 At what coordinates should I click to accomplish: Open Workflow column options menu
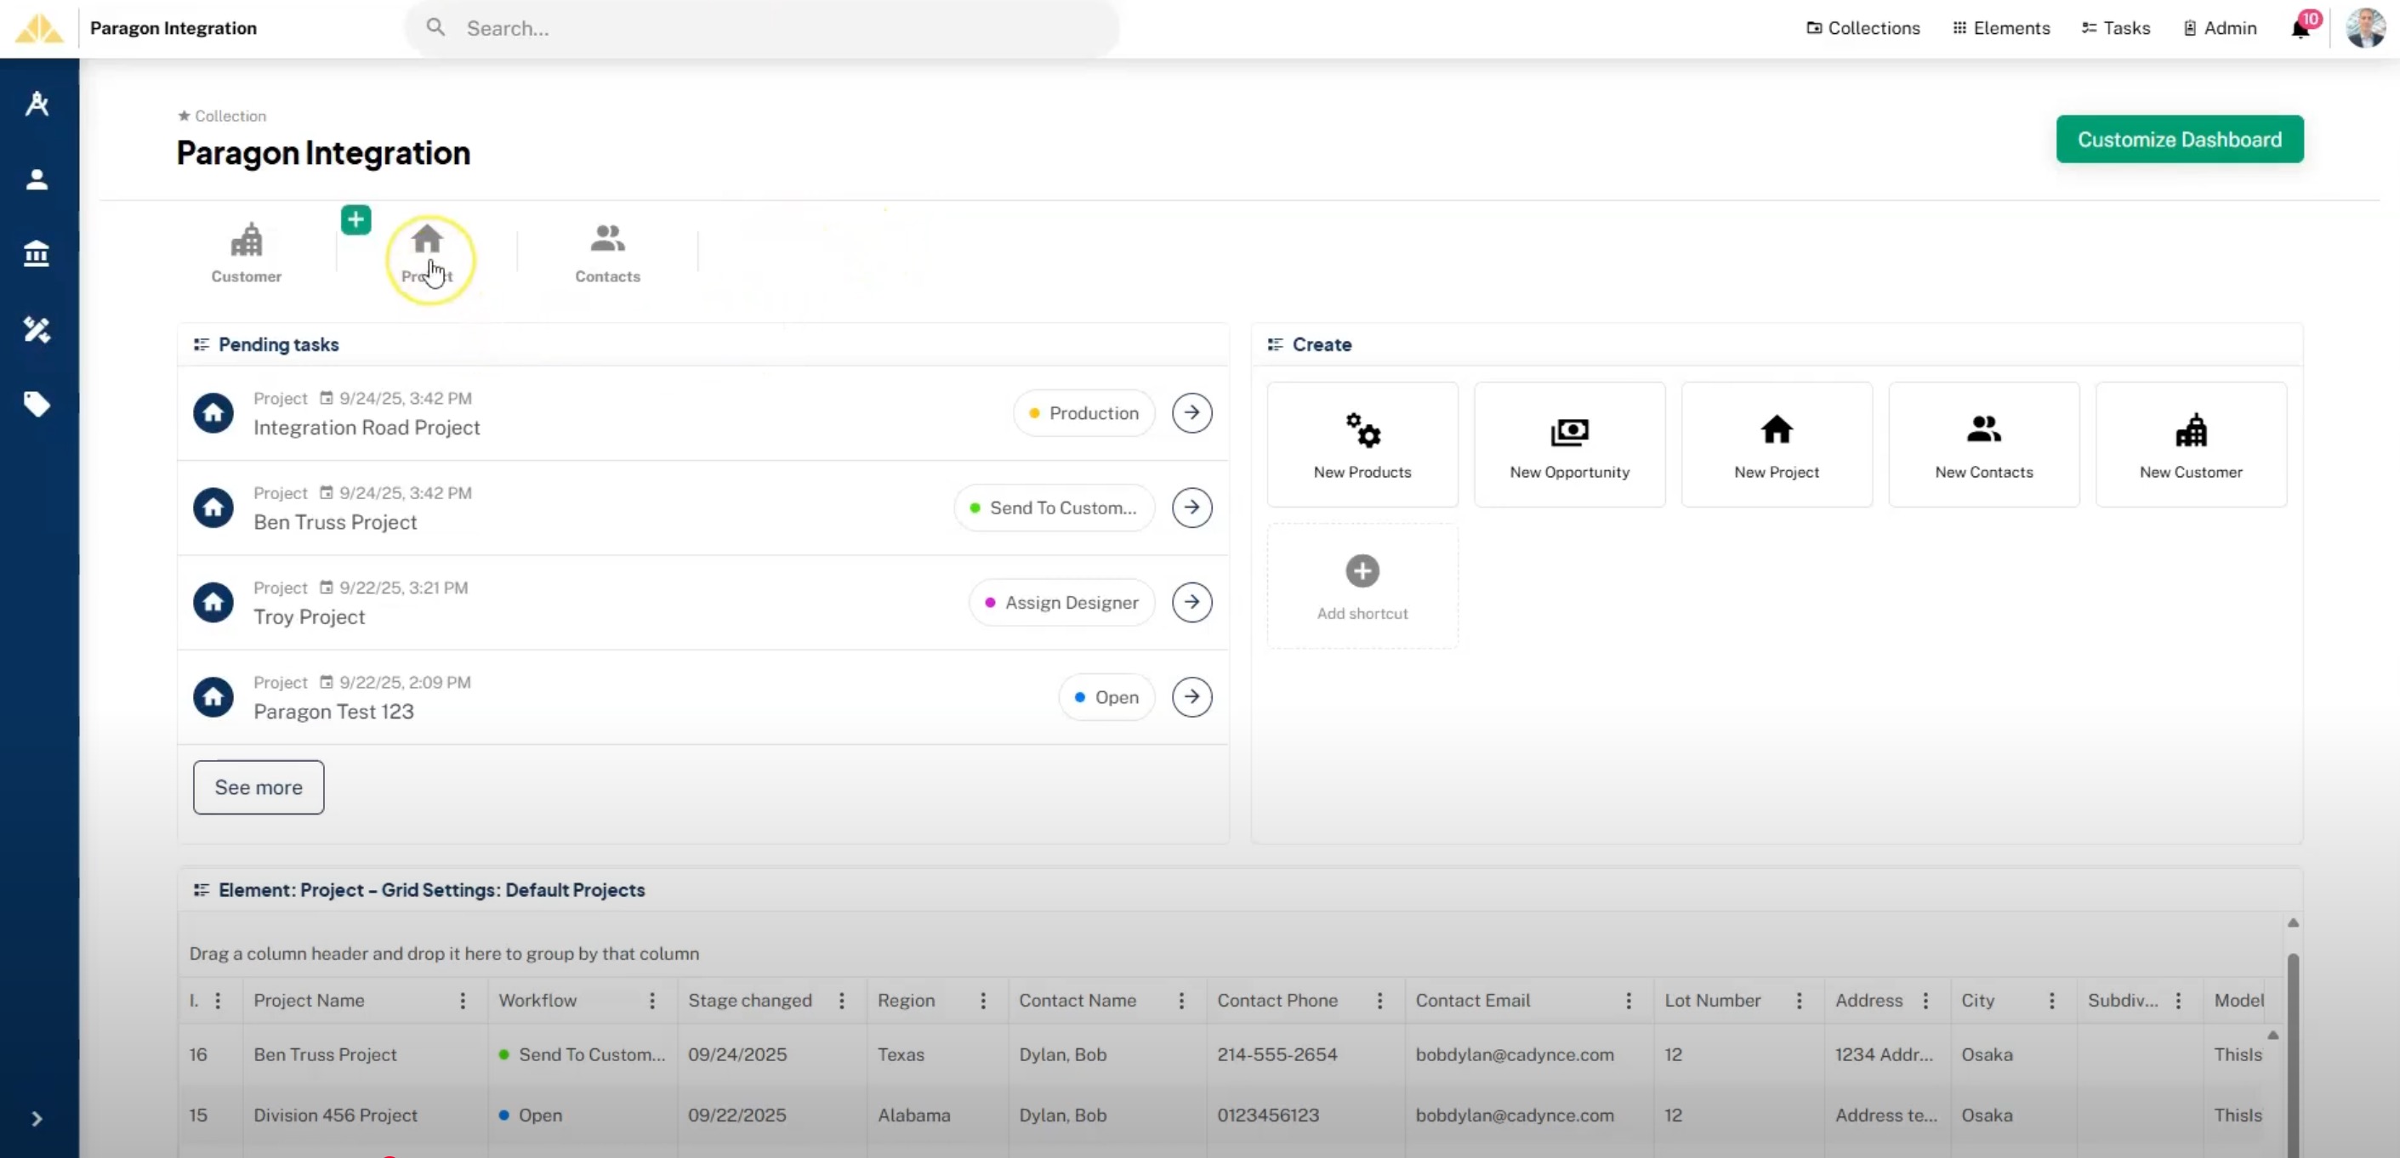coord(652,1000)
